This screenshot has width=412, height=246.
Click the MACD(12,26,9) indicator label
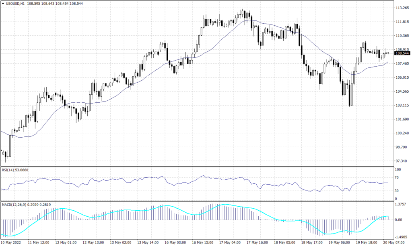click(x=14, y=204)
